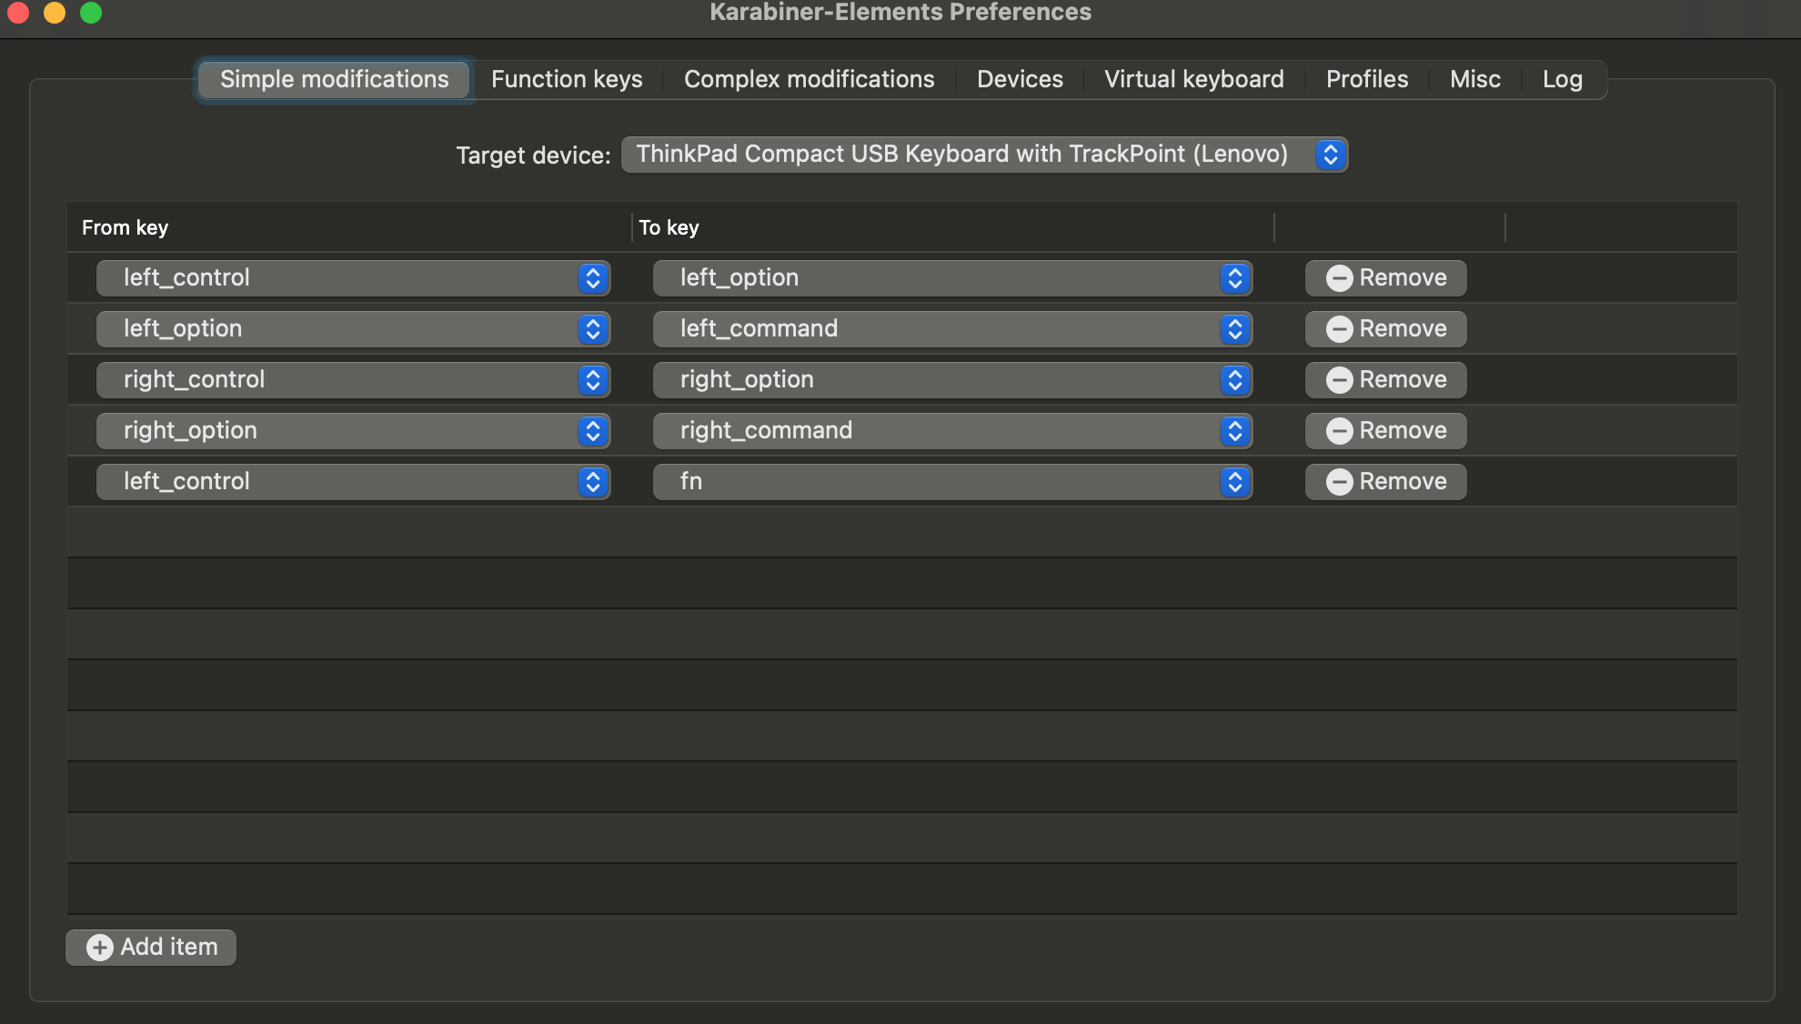
Task: Open the right_control From key dropdown
Action: click(353, 380)
